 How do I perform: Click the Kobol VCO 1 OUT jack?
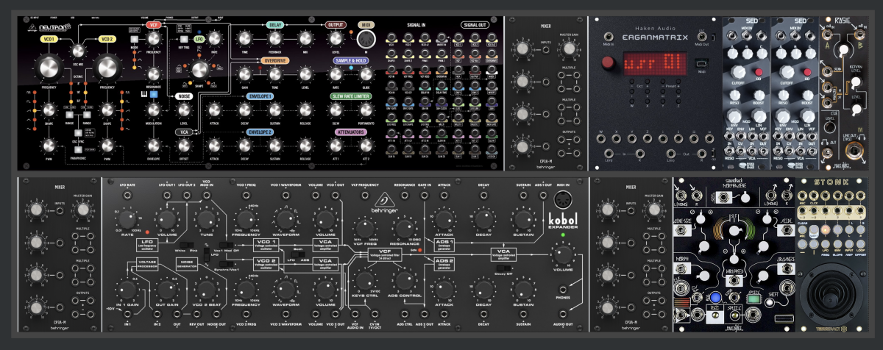[335, 195]
